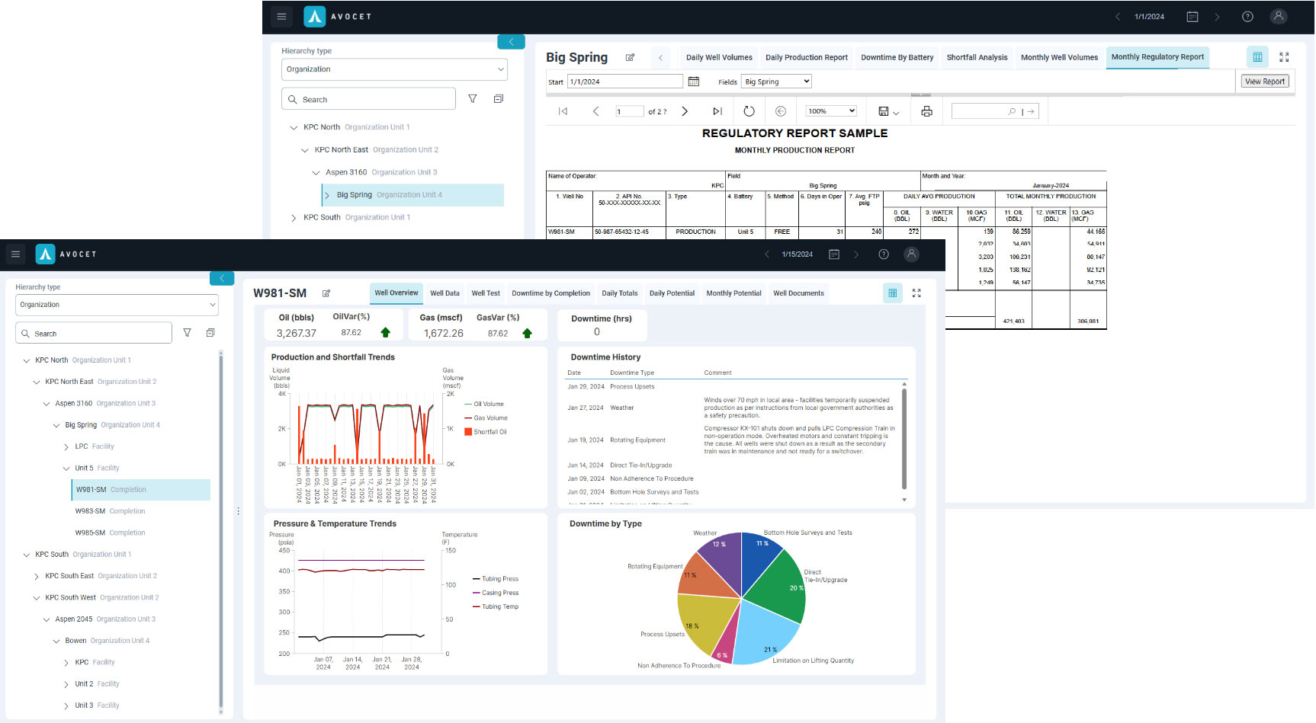The image size is (1316, 723).
Task: Click the edit pencil next to Big Spring
Action: pyautogui.click(x=630, y=57)
